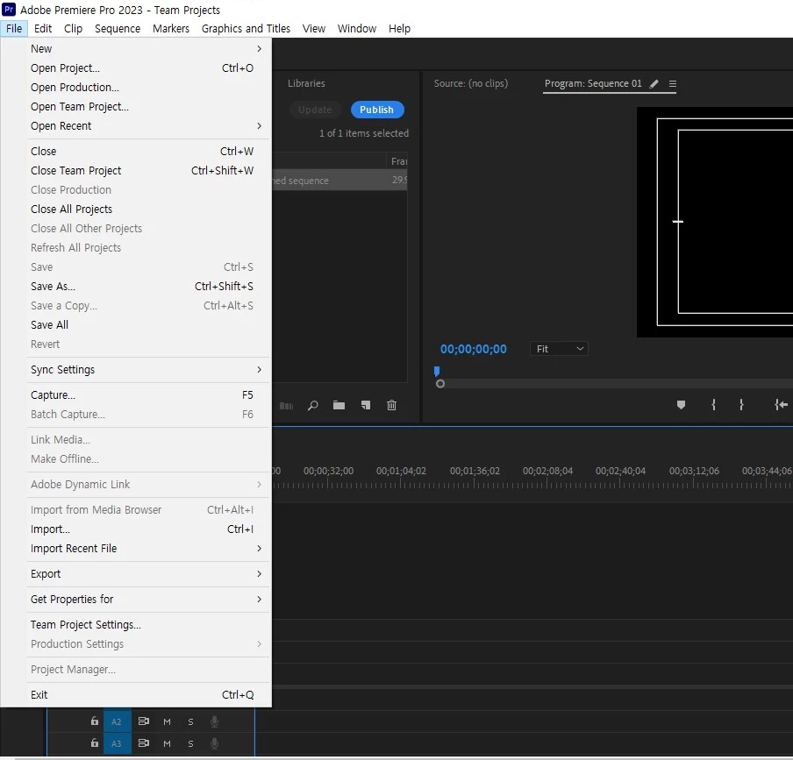This screenshot has height=760, width=793.
Task: Click the Go to In point icon
Action: pyautogui.click(x=781, y=405)
